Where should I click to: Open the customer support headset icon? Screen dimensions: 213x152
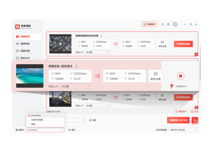162,24
